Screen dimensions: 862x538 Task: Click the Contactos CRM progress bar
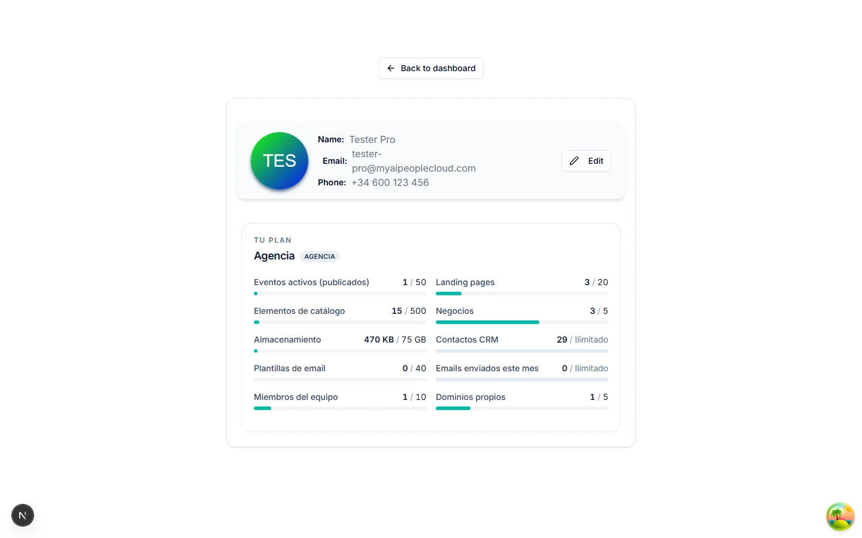[522, 351]
